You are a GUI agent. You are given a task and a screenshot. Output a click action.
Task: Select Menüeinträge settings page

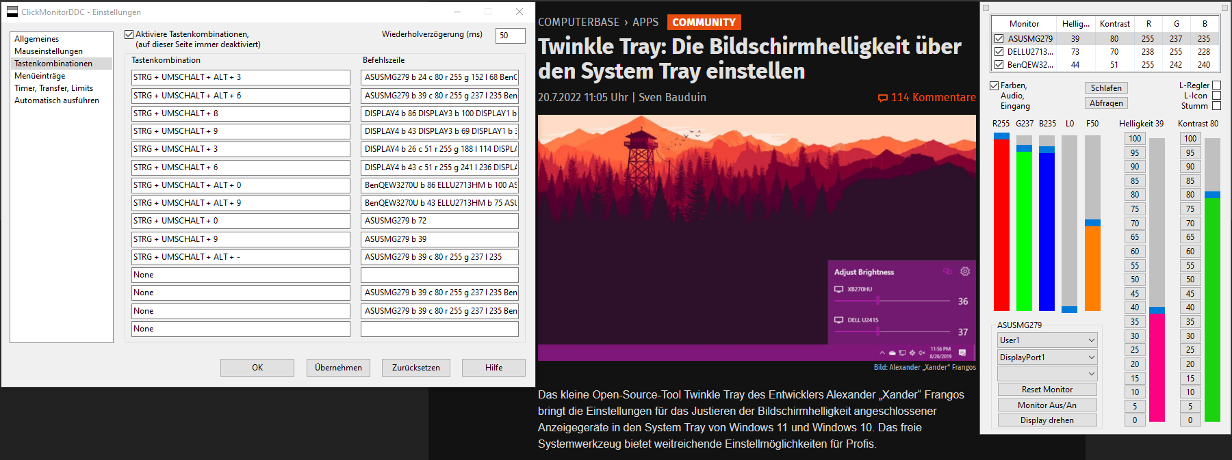40,76
